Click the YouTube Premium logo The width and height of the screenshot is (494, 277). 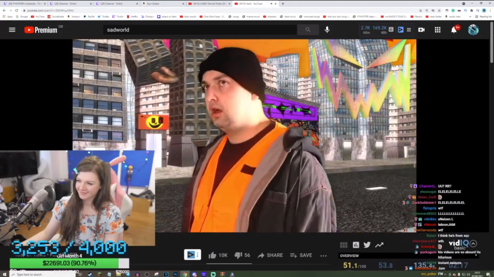41,30
